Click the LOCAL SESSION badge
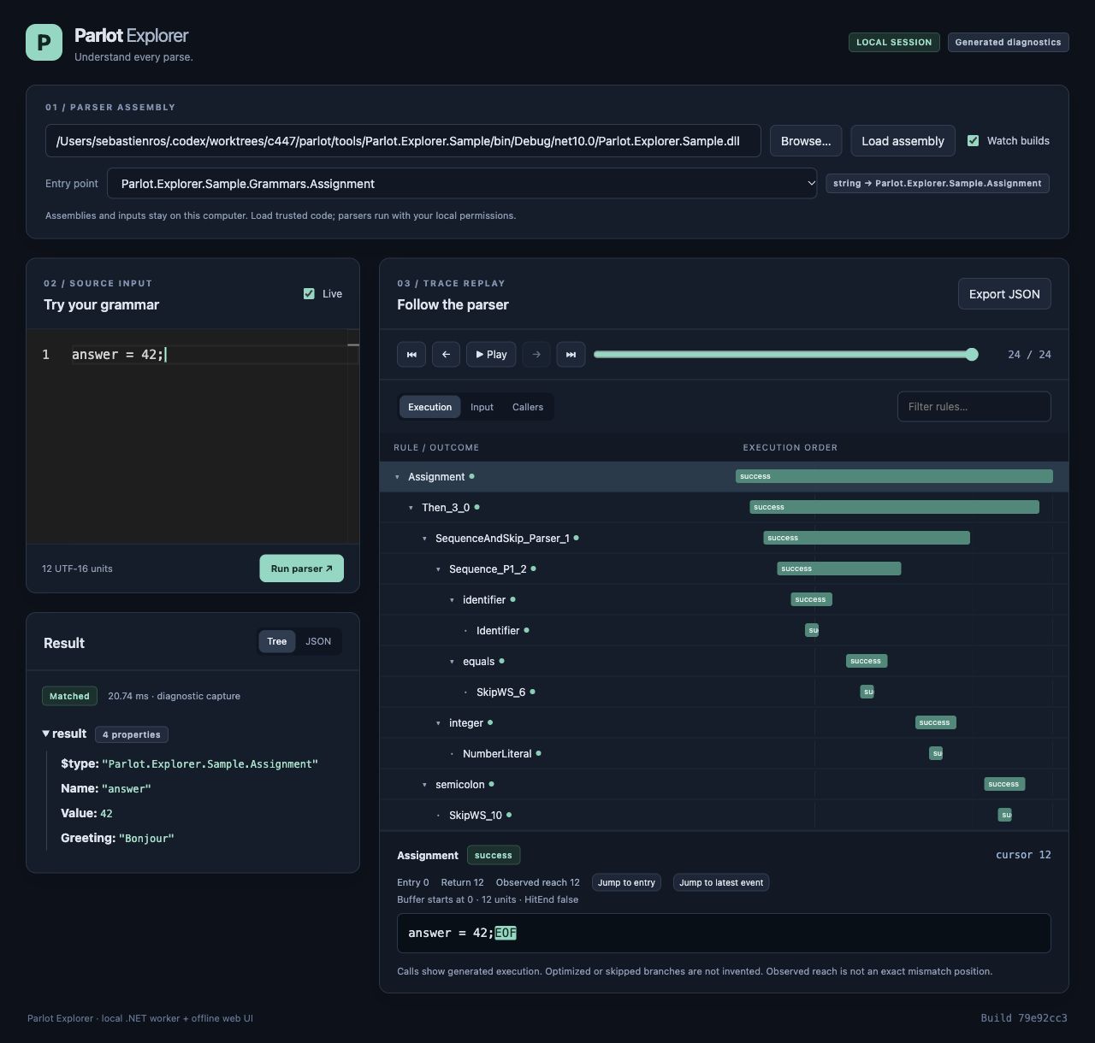The height and width of the screenshot is (1043, 1095). tap(894, 42)
